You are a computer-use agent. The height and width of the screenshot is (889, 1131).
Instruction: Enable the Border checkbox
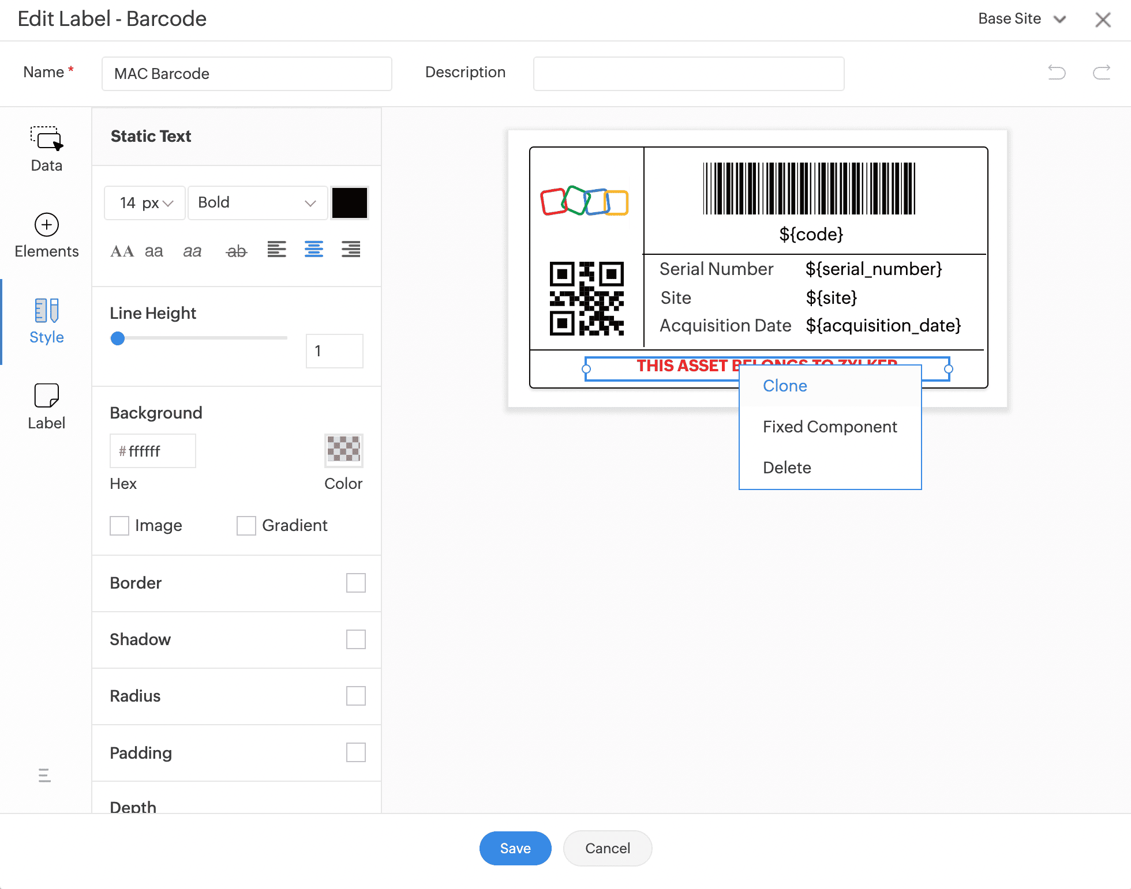[355, 583]
